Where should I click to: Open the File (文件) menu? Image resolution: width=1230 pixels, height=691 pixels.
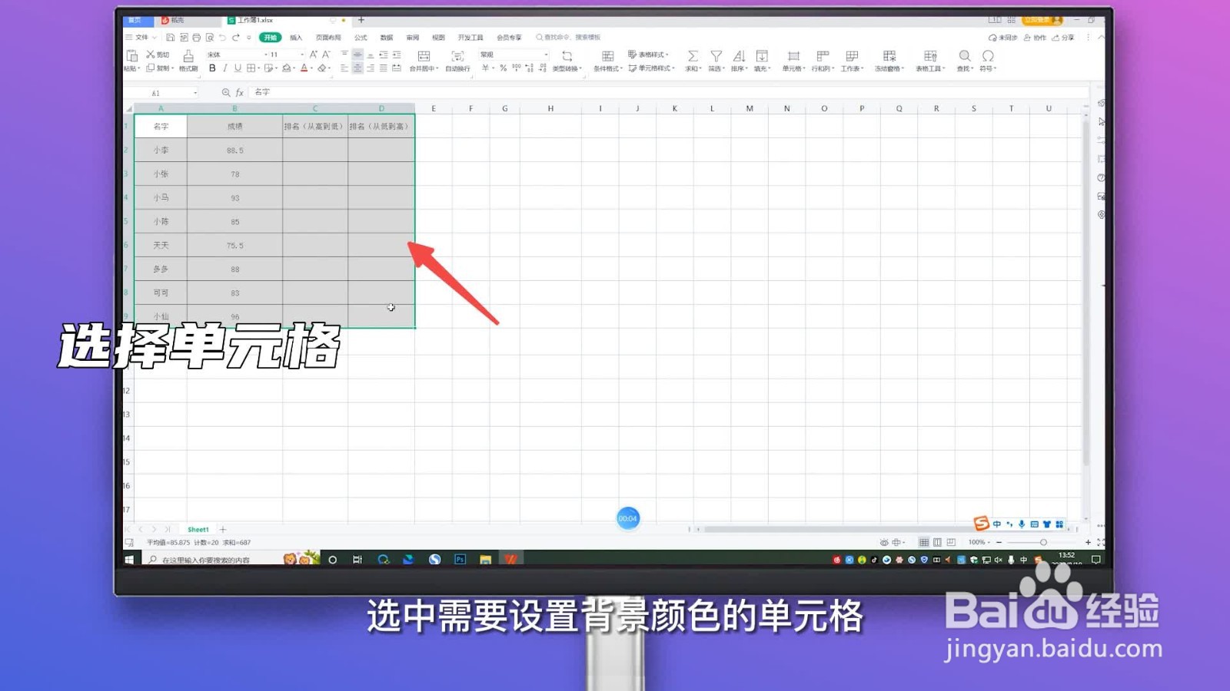pos(141,38)
